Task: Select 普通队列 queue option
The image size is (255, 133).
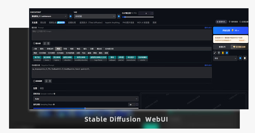Action: pyautogui.click(x=222, y=47)
